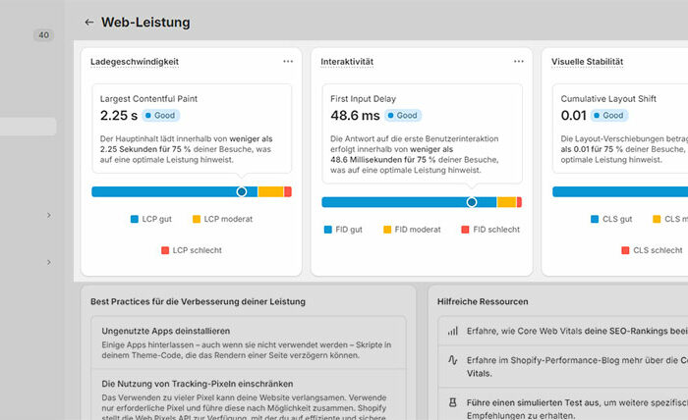Click the Good badge next to 2.25 s
688x420 pixels.
click(x=160, y=115)
